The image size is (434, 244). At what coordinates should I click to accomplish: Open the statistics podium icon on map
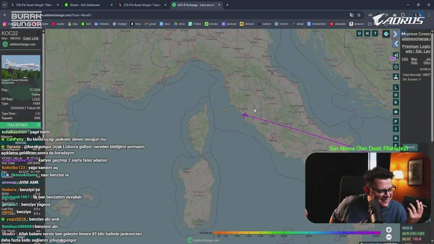(396, 77)
